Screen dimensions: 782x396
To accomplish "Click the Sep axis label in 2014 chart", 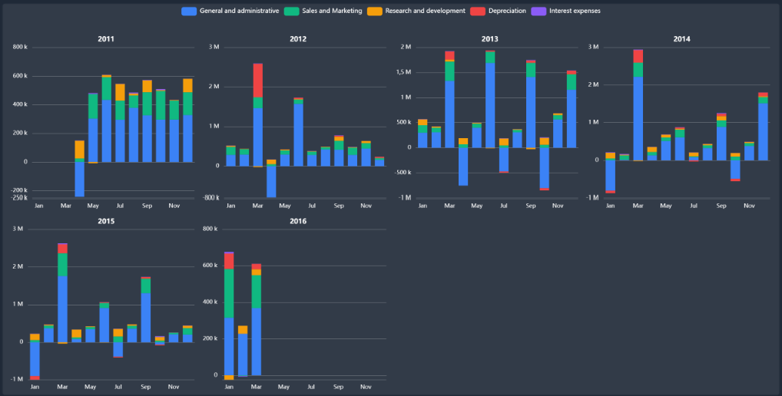I will 721,205.
